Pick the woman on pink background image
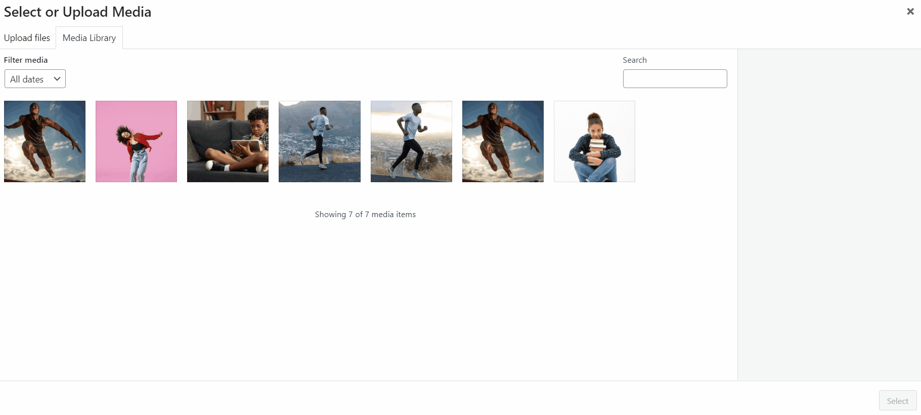Image resolution: width=921 pixels, height=415 pixels. 136,141
